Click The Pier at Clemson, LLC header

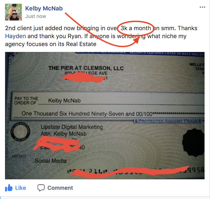coord(86,68)
